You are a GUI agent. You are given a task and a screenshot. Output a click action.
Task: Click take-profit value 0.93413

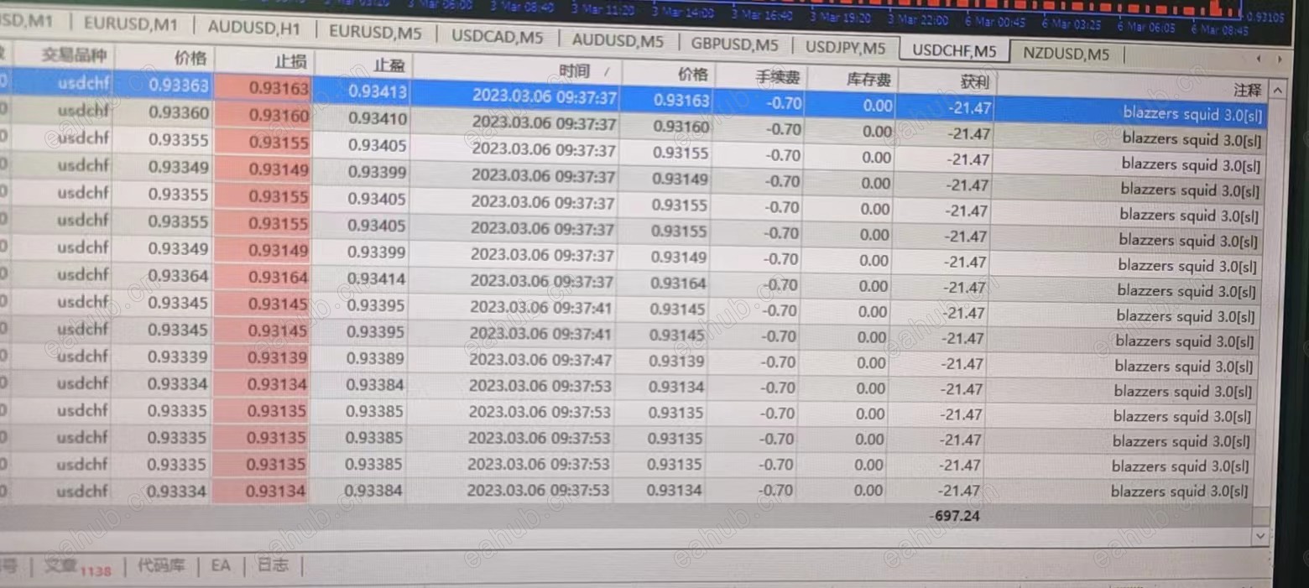click(378, 91)
